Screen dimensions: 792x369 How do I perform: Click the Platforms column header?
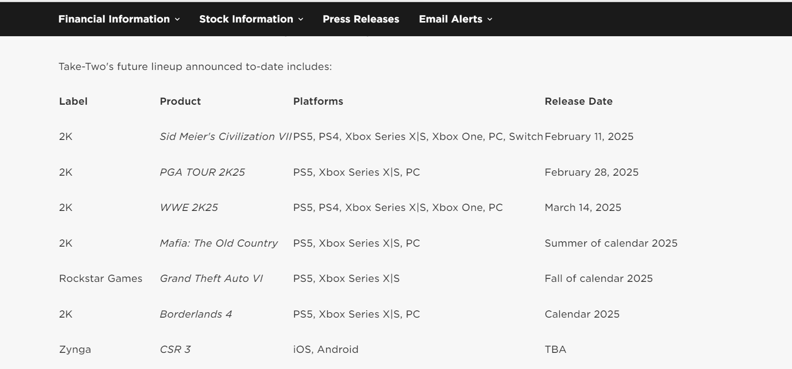[x=318, y=101]
